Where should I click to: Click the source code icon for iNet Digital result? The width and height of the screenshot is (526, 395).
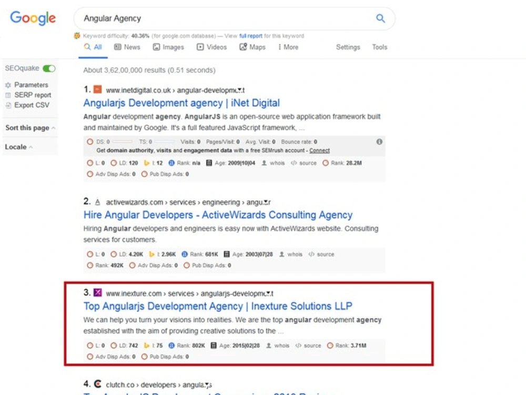click(294, 163)
